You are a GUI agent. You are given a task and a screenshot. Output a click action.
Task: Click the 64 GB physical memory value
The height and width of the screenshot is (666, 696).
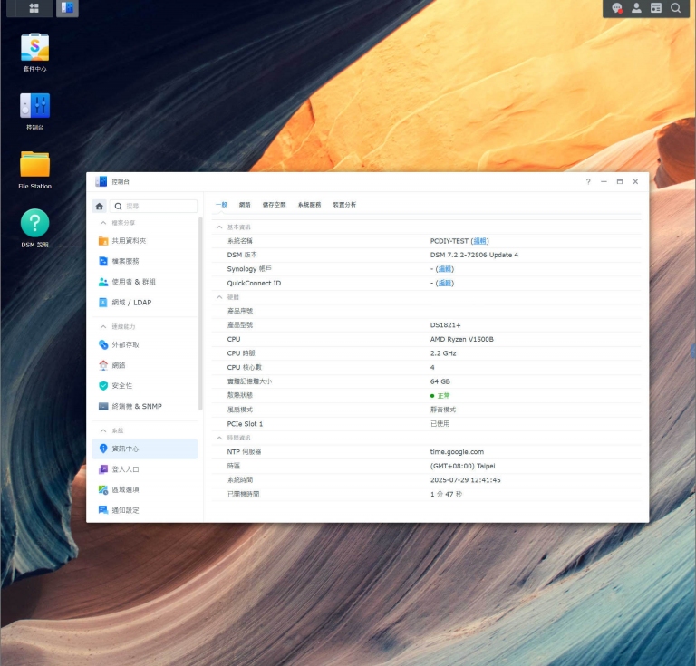click(x=440, y=381)
